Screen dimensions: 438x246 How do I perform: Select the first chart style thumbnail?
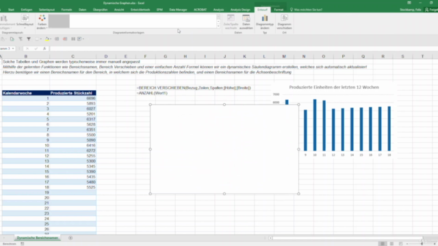tap(59, 21)
